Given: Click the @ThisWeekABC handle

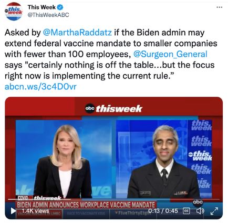Looking at the screenshot, I should coord(48,15).
